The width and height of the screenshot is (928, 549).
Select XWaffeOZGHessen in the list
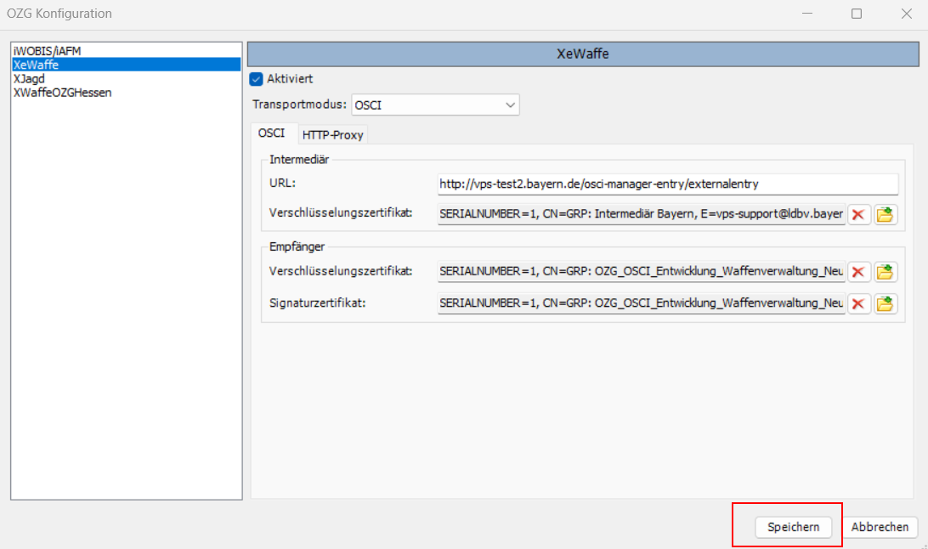(x=63, y=92)
